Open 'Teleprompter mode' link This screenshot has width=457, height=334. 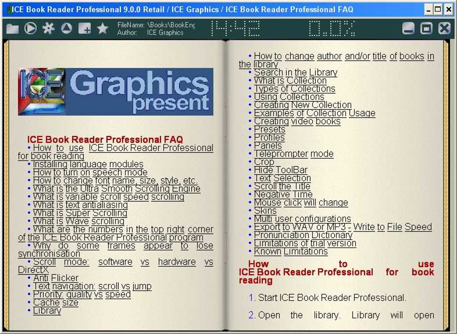click(x=294, y=154)
